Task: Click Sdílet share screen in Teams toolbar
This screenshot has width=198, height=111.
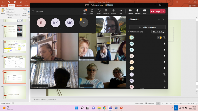Action: click(145, 11)
